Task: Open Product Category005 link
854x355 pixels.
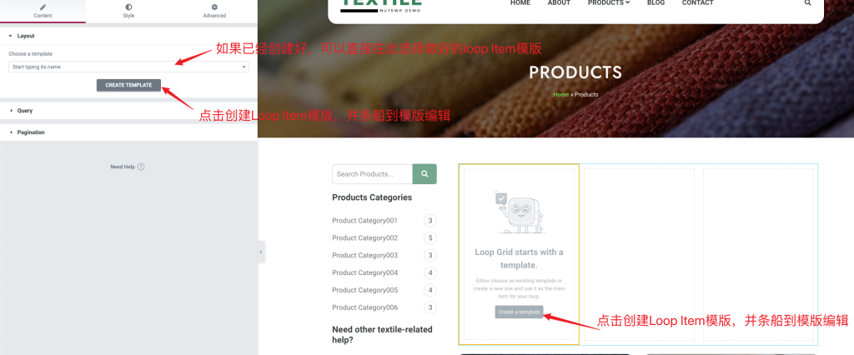Action: coord(365,290)
